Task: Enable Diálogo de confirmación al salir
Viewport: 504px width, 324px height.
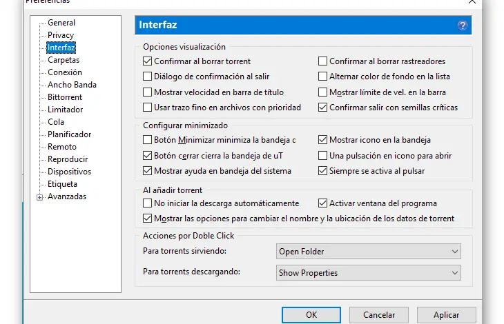Action: pyautogui.click(x=147, y=77)
